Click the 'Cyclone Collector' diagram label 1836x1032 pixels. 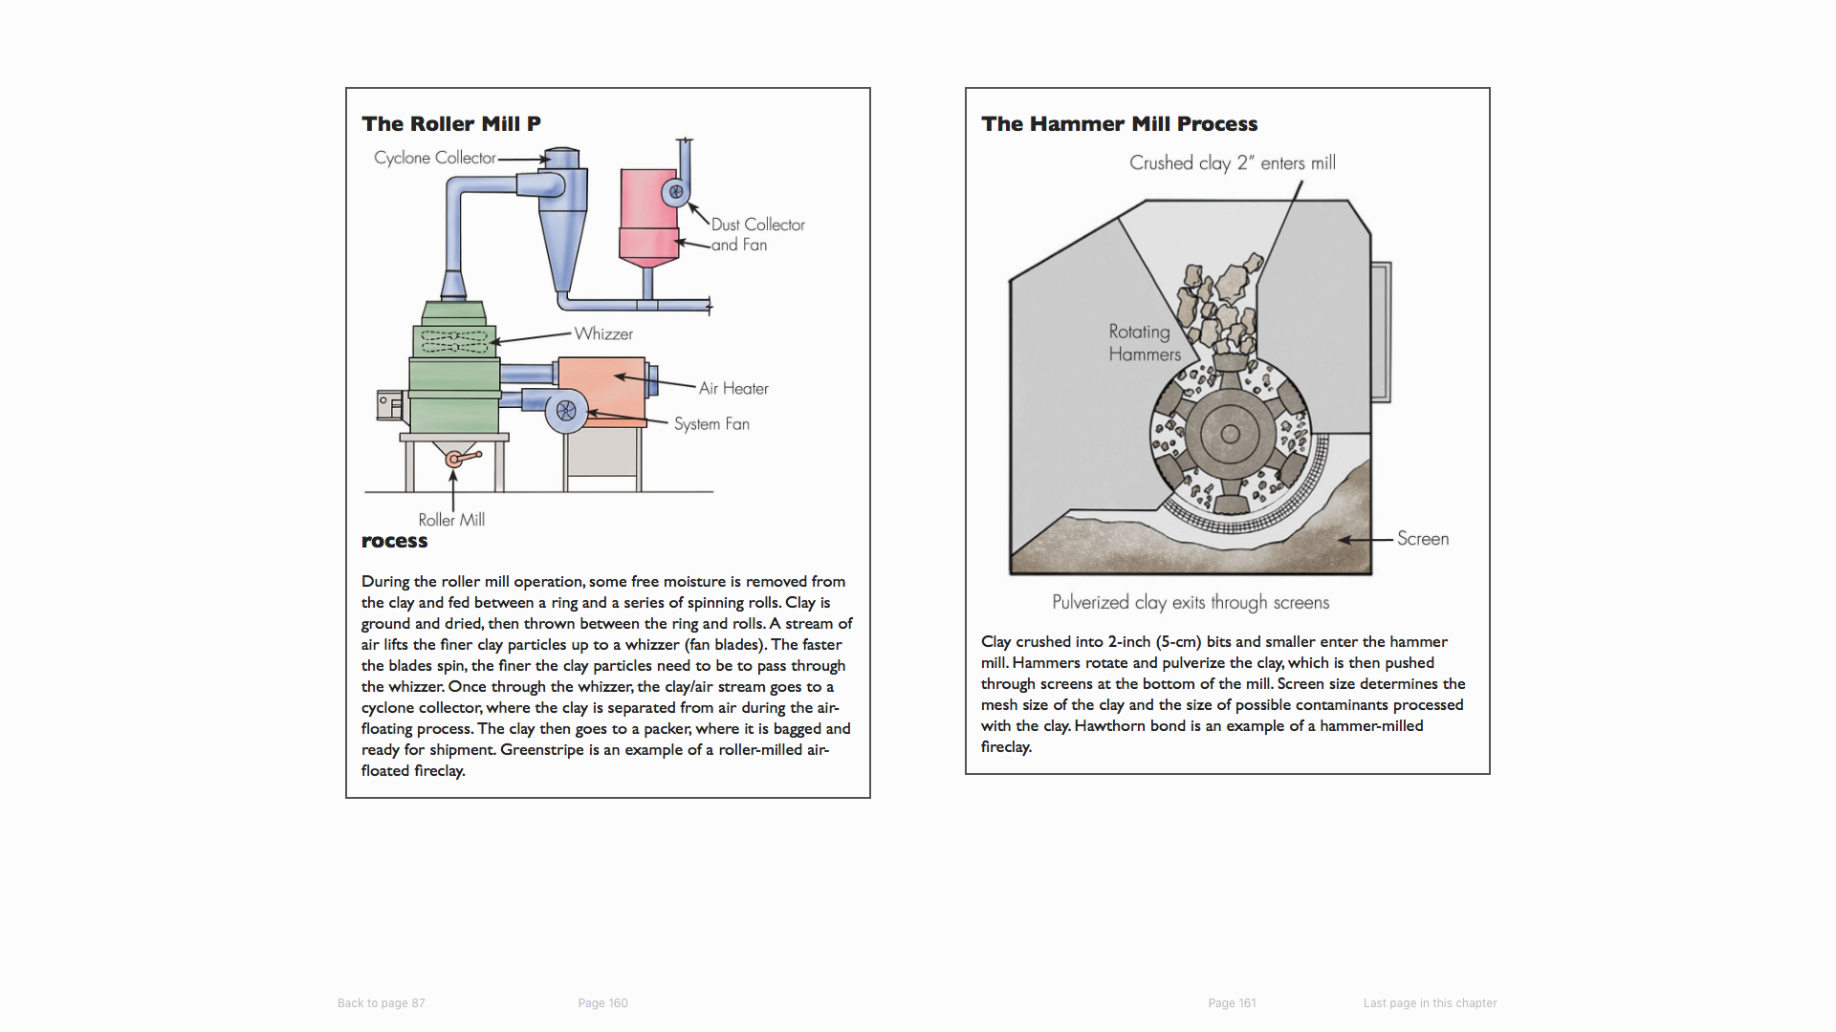pos(435,158)
